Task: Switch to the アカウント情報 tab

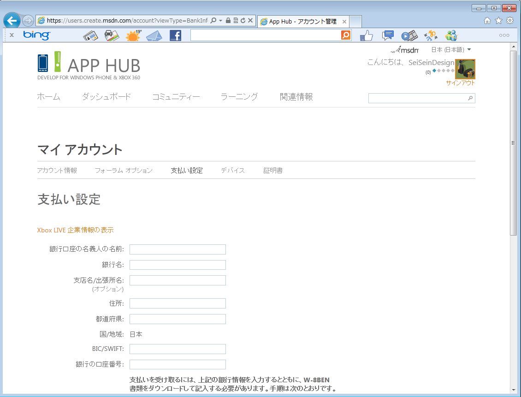Action: click(57, 171)
